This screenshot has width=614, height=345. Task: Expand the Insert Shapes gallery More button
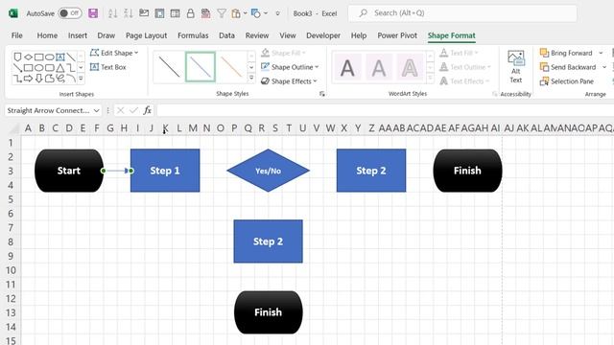pos(81,79)
